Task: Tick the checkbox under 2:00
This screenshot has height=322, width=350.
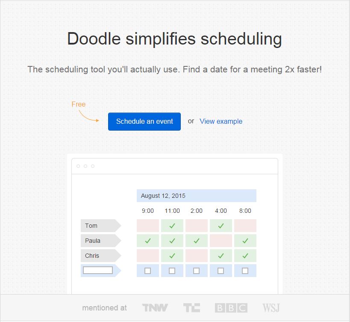Action: 197,271
